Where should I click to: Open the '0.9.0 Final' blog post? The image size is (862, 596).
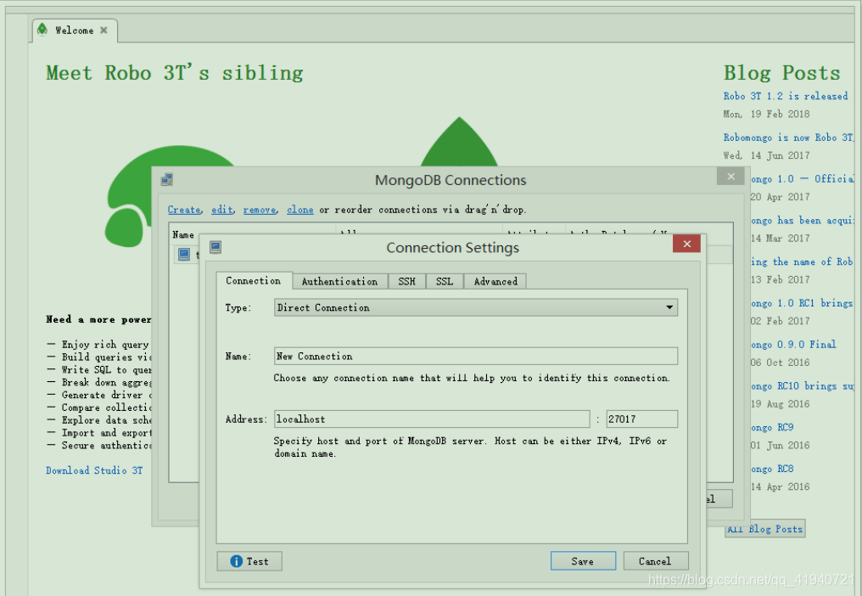(x=793, y=344)
